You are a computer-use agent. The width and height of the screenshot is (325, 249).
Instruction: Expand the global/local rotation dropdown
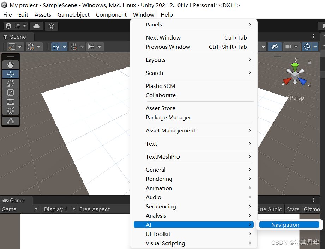pyautogui.click(x=38, y=47)
